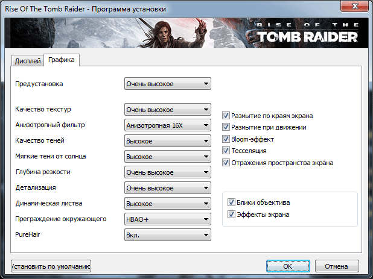Open the Предустановка dropdown
The width and height of the screenshot is (373, 279).
click(167, 84)
